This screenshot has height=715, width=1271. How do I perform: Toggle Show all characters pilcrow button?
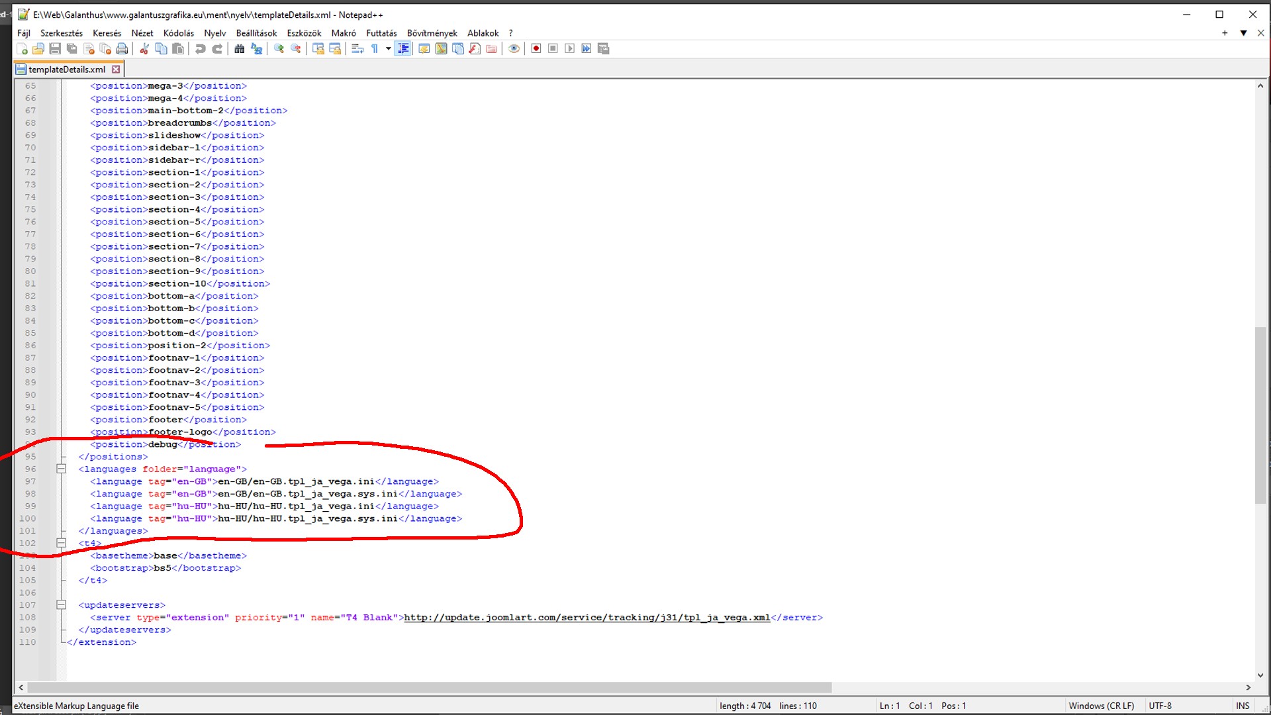coord(375,48)
